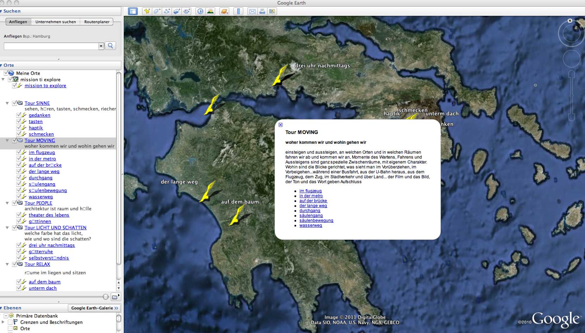Open the planet switcher icon
The image size is (585, 333).
tap(224, 11)
